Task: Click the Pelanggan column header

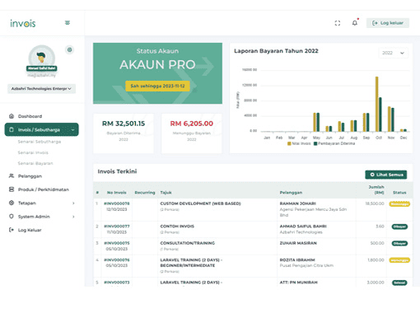Action: point(291,193)
